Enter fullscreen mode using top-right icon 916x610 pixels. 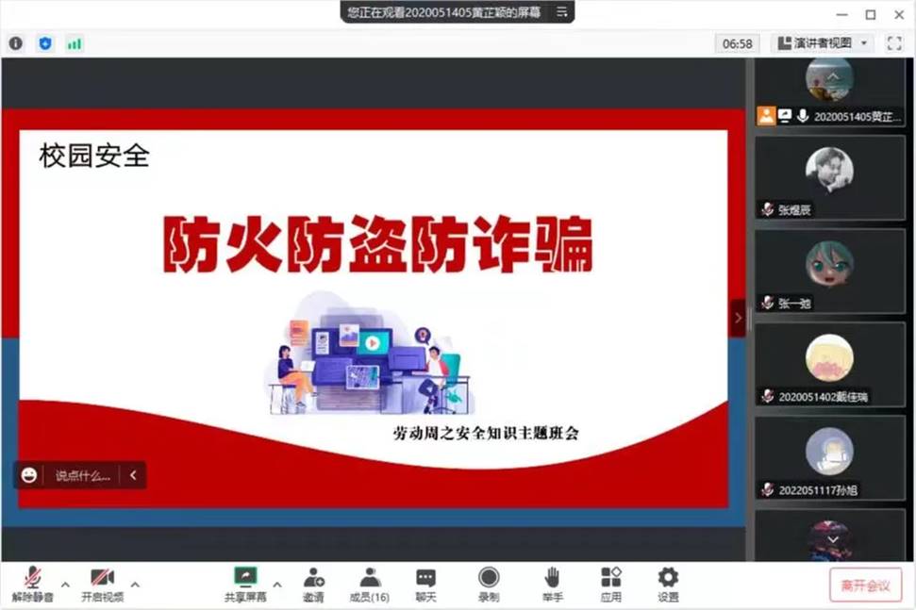coord(894,43)
